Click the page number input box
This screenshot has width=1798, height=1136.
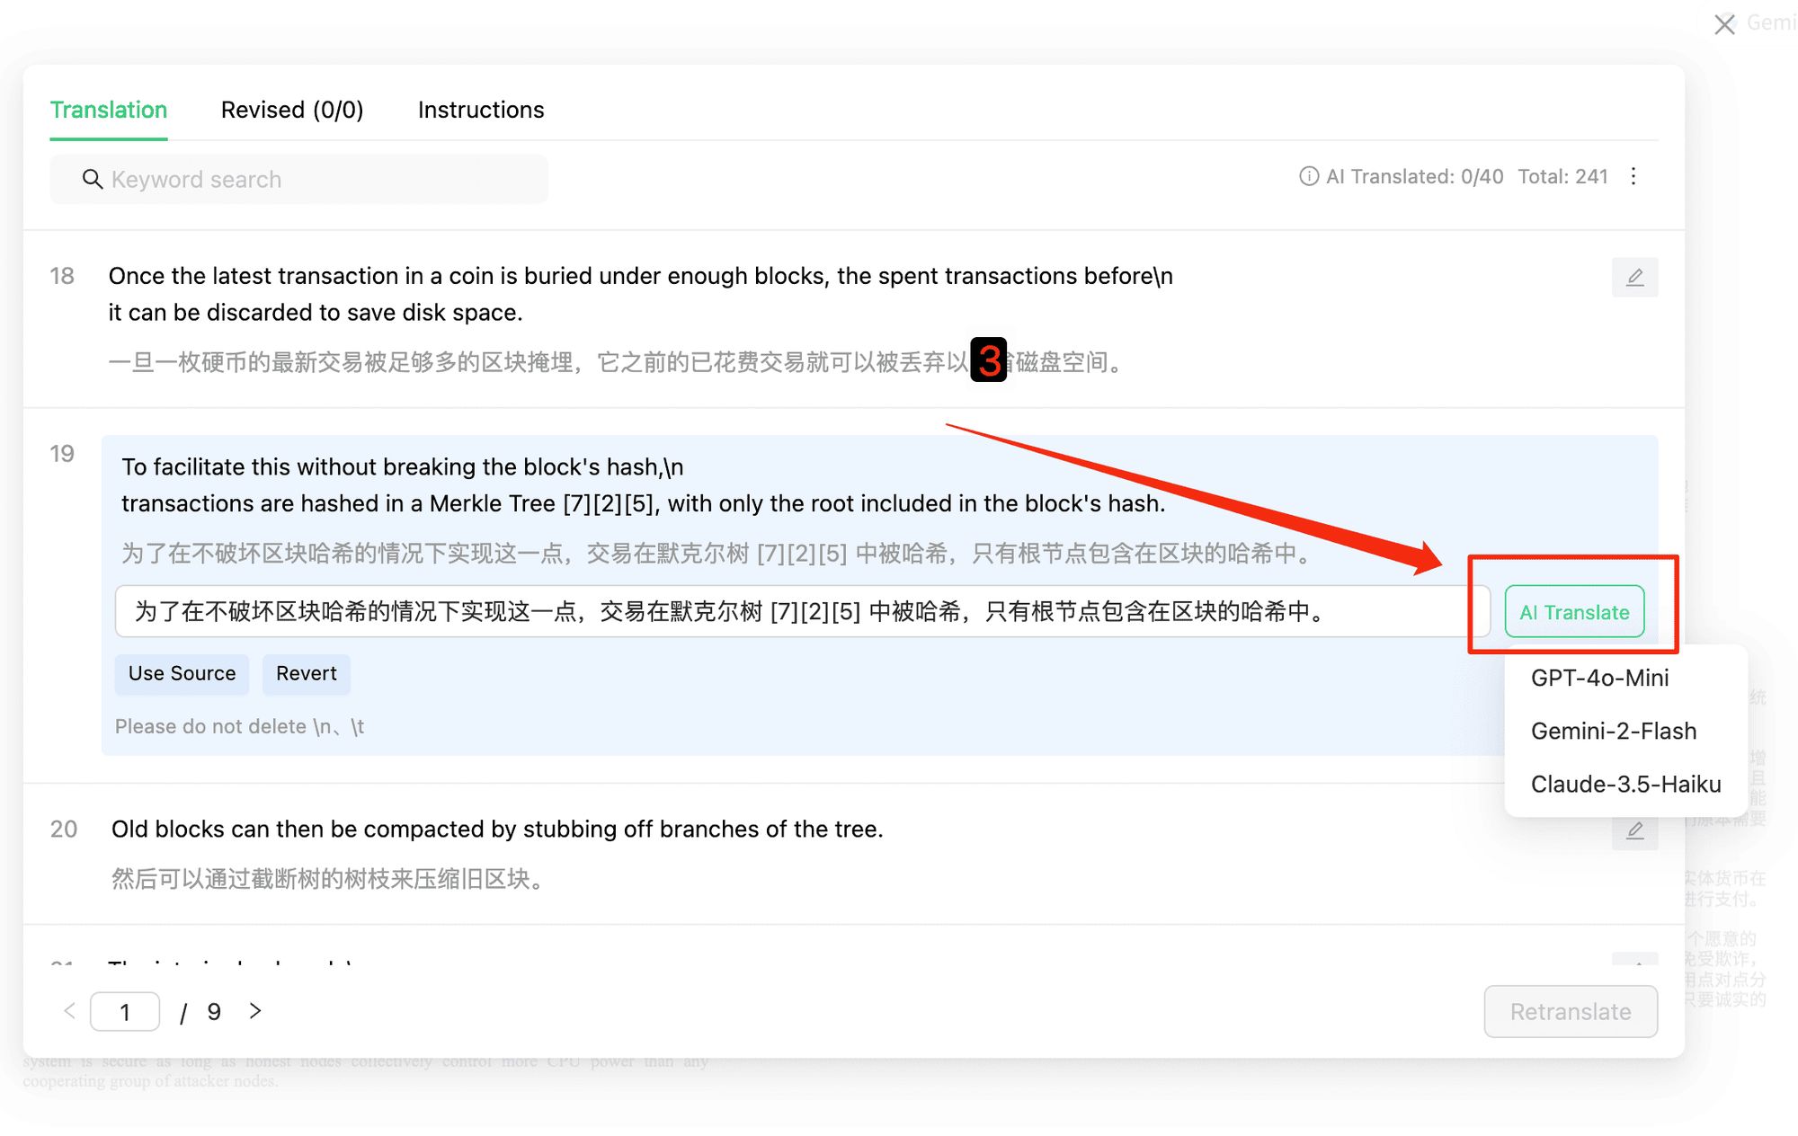point(125,1012)
